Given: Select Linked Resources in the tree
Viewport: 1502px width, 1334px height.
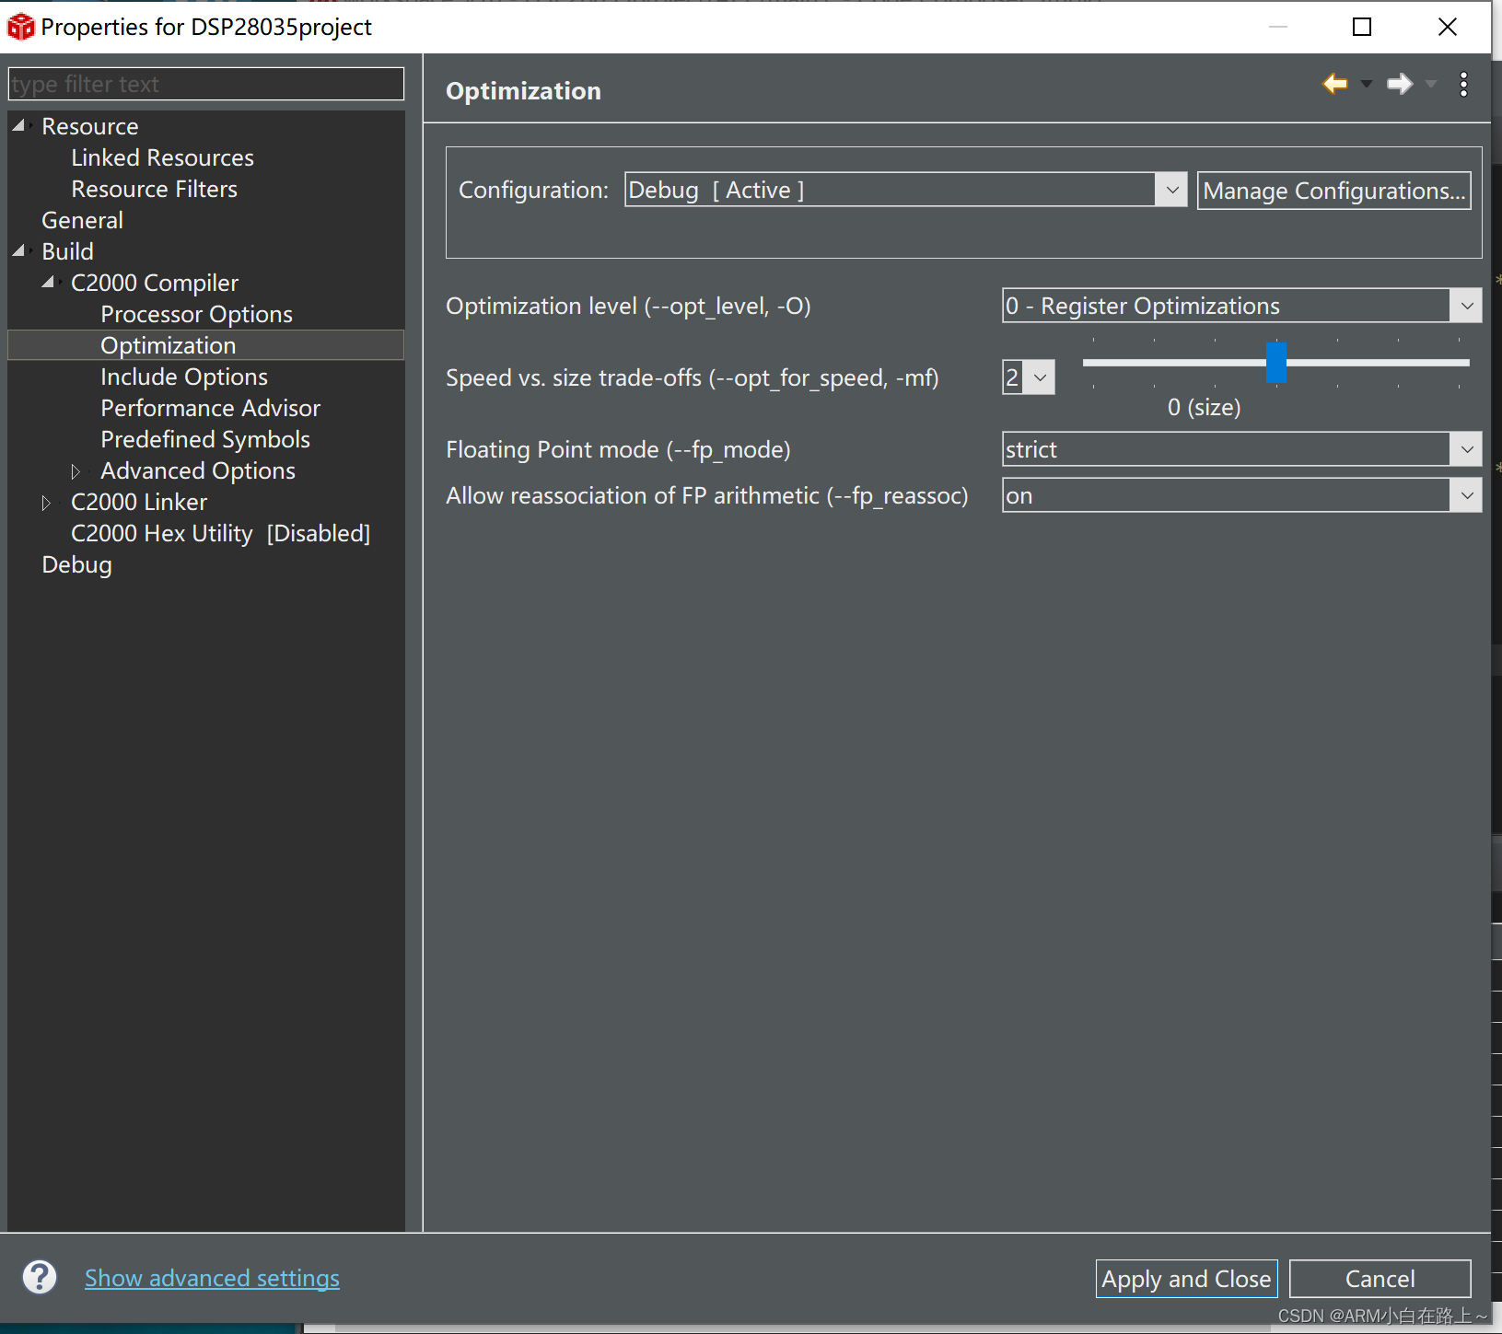Looking at the screenshot, I should (x=162, y=157).
